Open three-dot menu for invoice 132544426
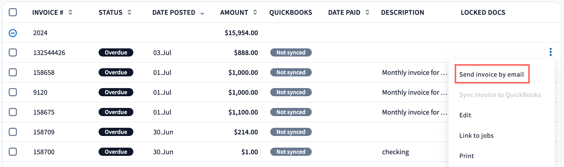Screen dimensions: 564x167 (550, 52)
